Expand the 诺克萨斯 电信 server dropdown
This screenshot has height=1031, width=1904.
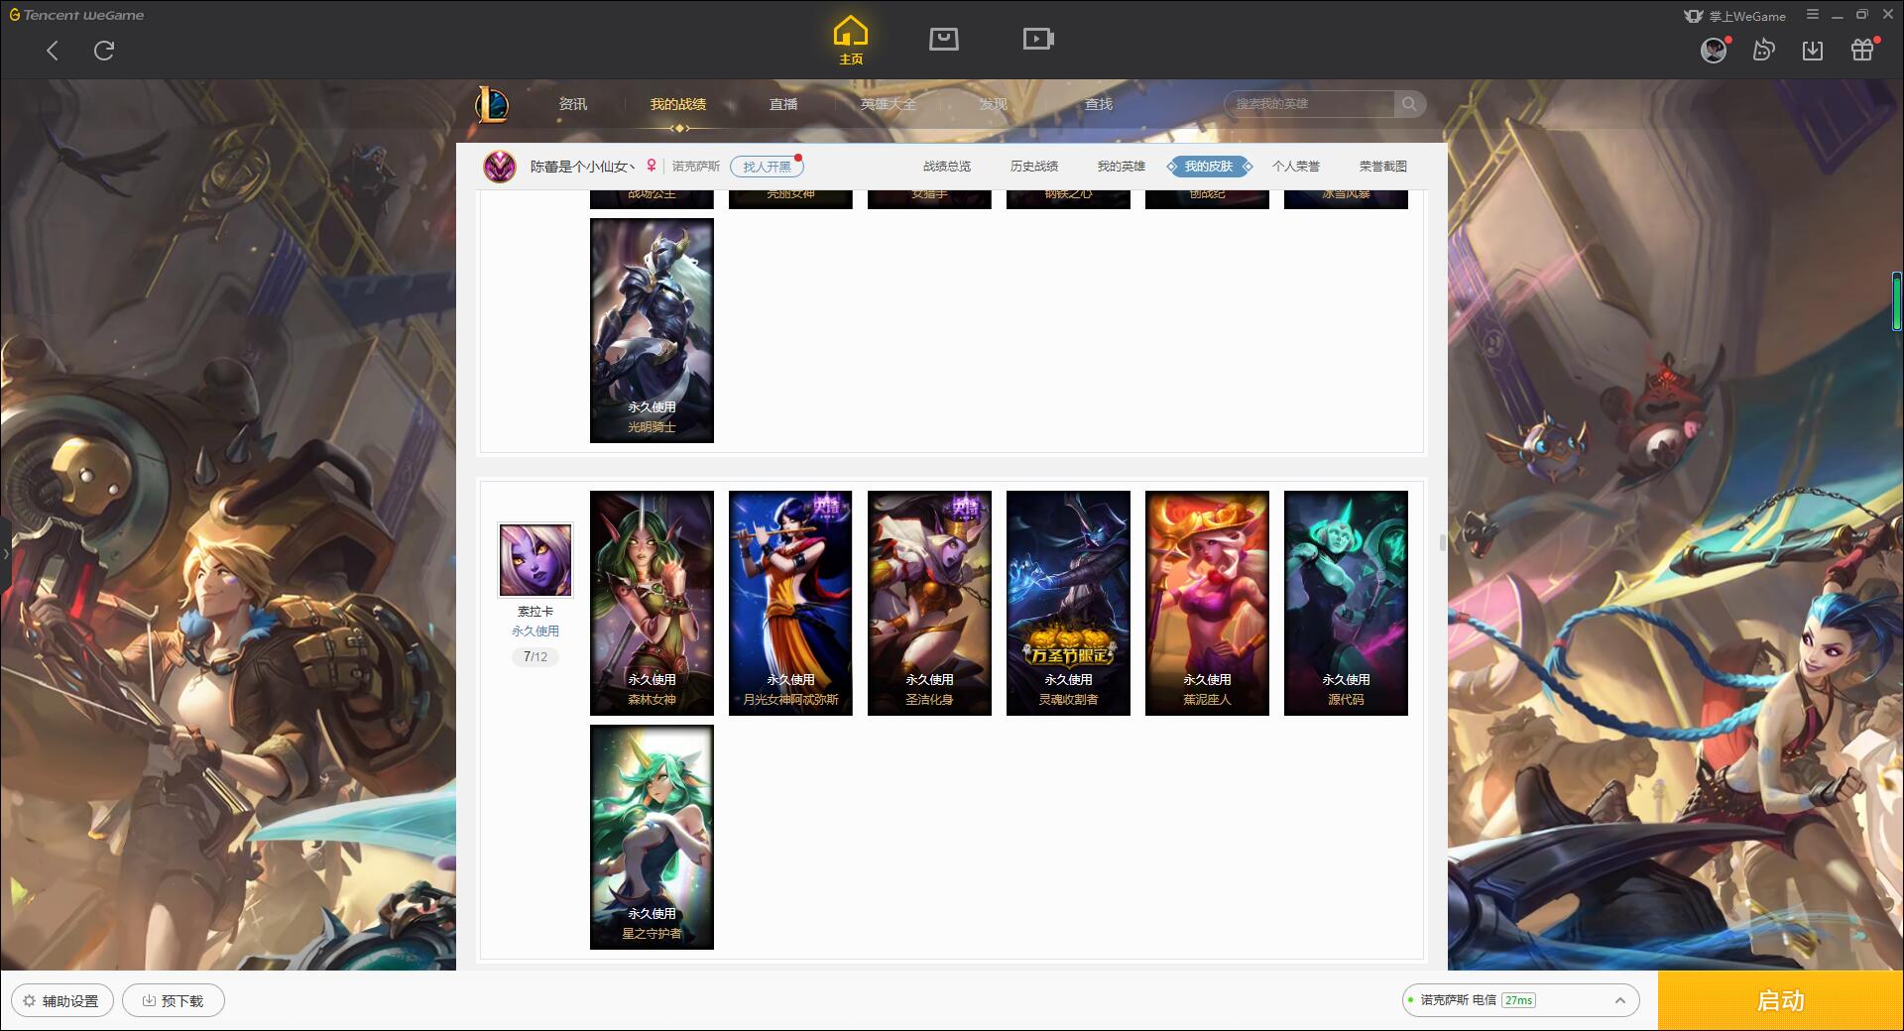(x=1520, y=1000)
